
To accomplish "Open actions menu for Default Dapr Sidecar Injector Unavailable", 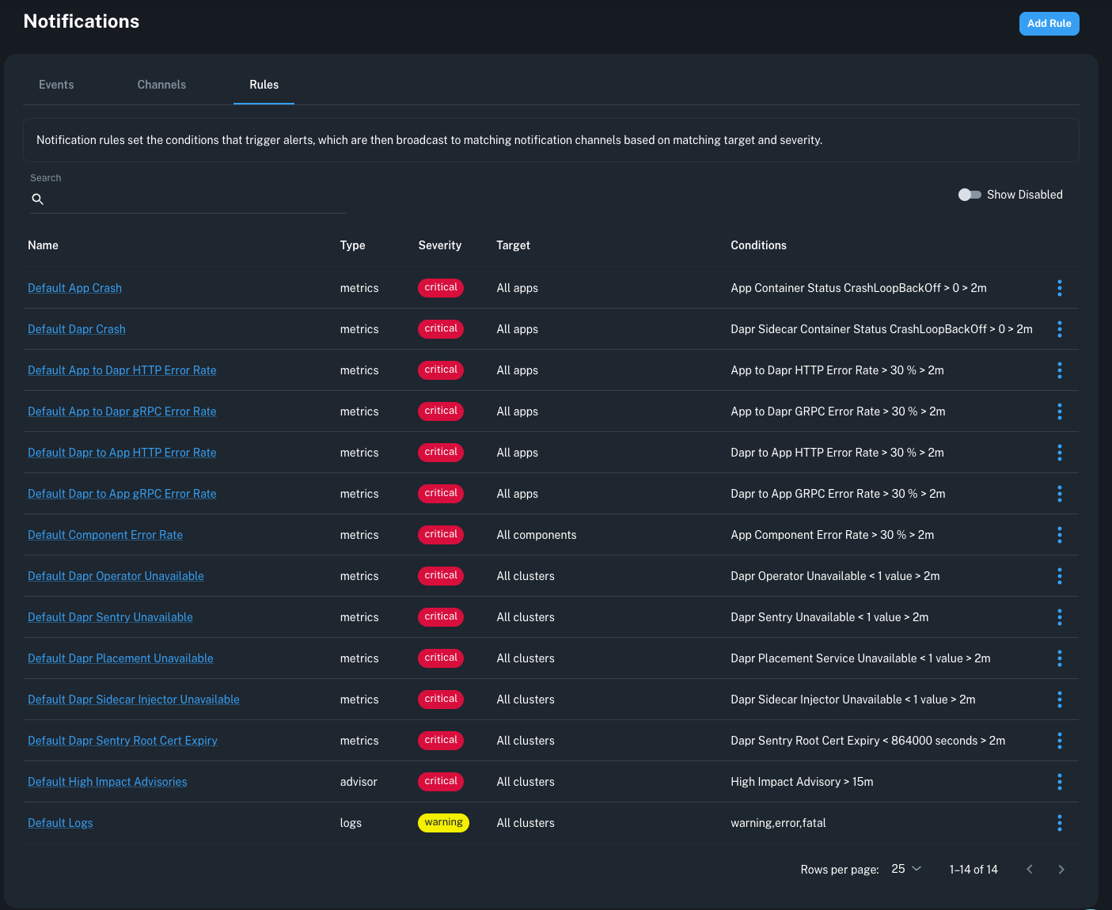I will (x=1060, y=700).
